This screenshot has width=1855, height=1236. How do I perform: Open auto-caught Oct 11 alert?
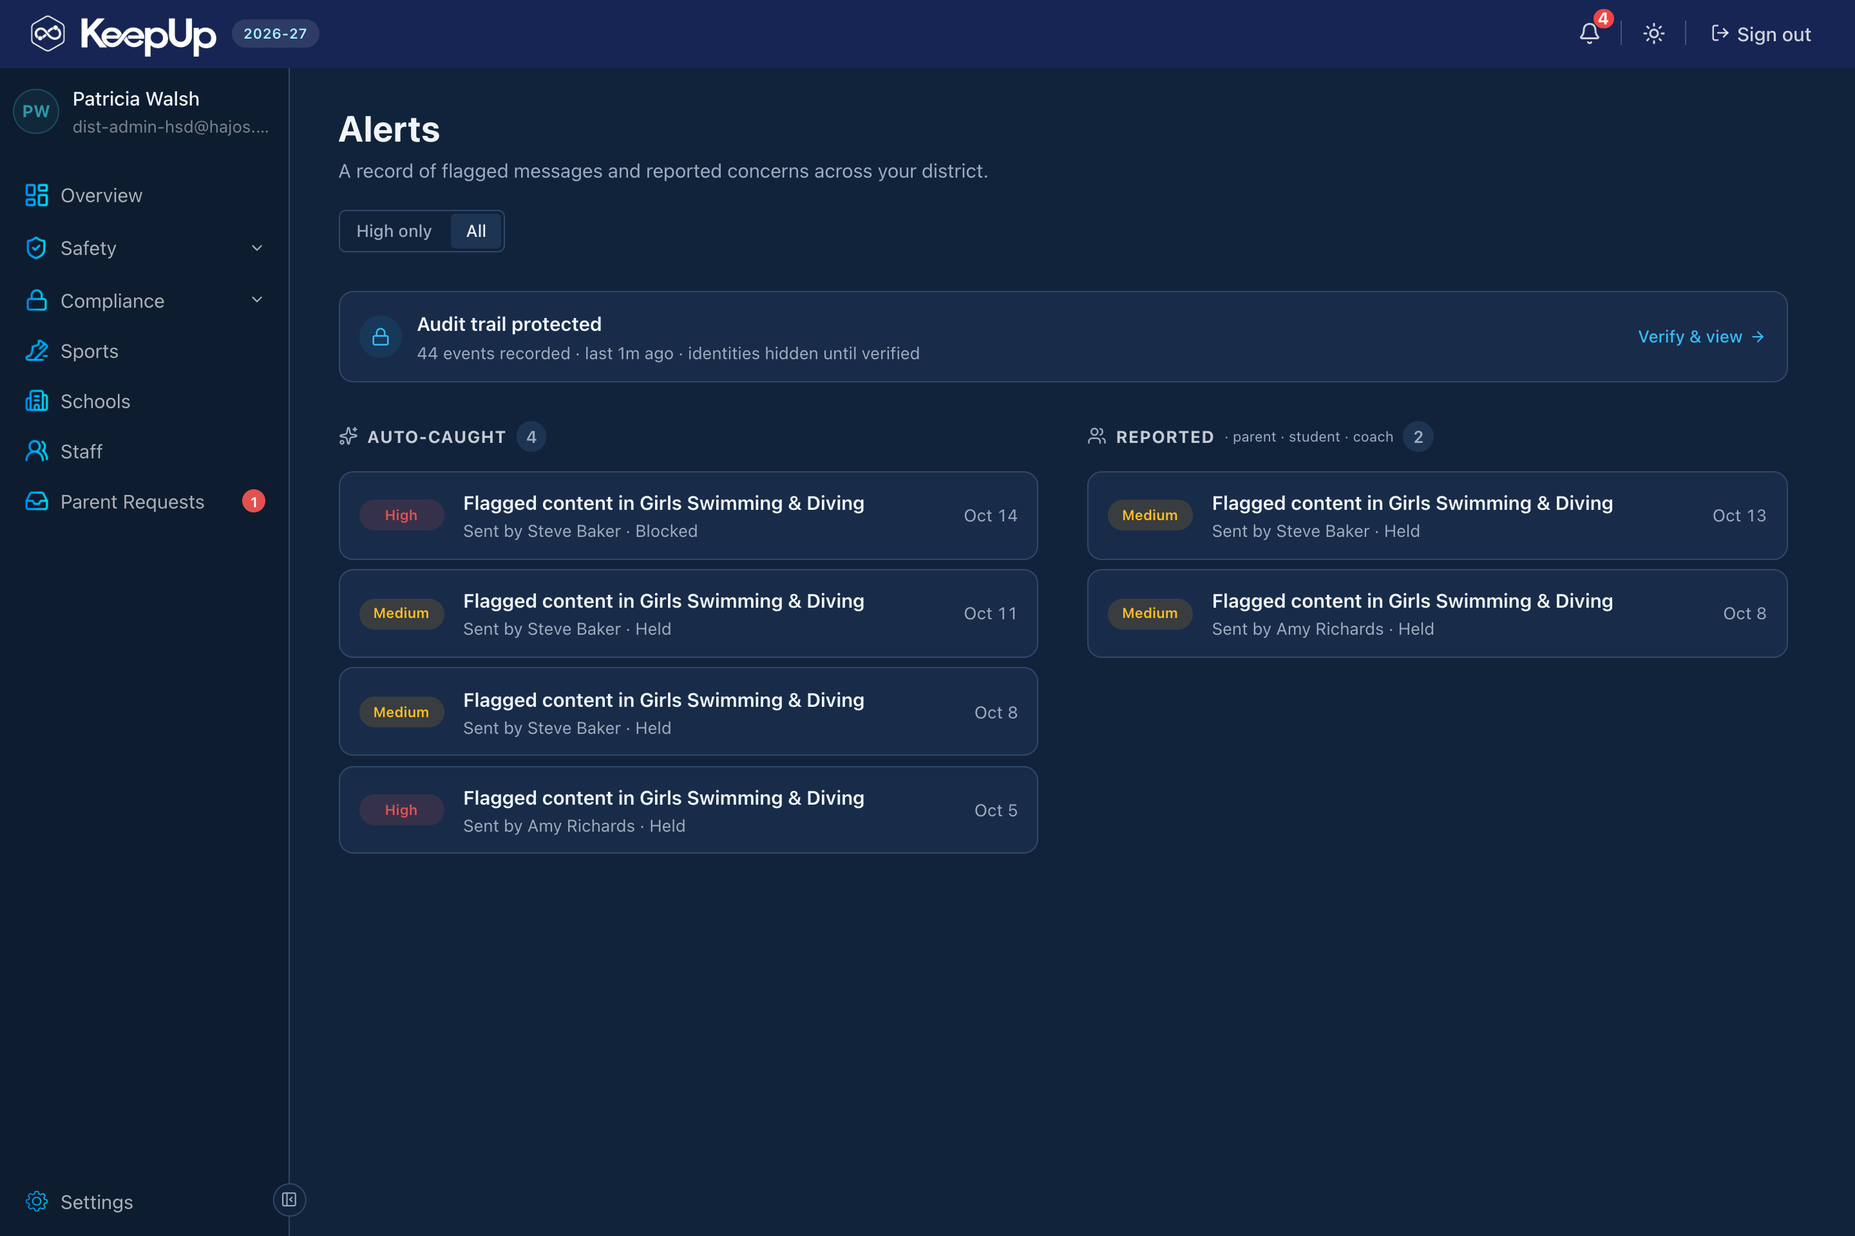coord(688,613)
